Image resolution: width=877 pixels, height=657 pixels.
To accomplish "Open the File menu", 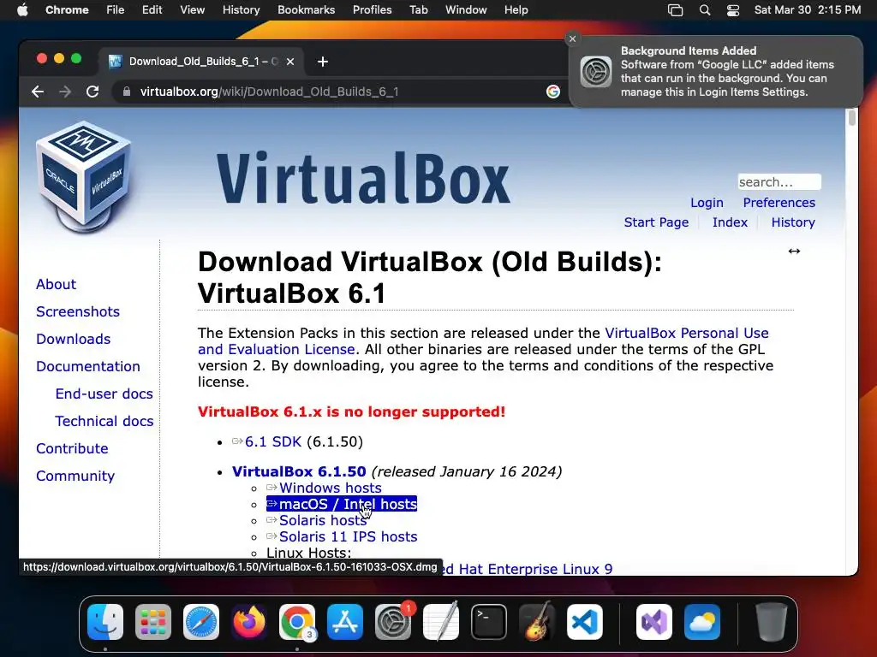I will 116,10.
